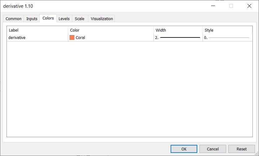Open the Scale tab
Image resolution: width=259 pixels, height=156 pixels.
point(80,19)
